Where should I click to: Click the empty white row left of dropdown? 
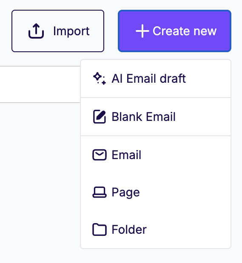[40, 84]
